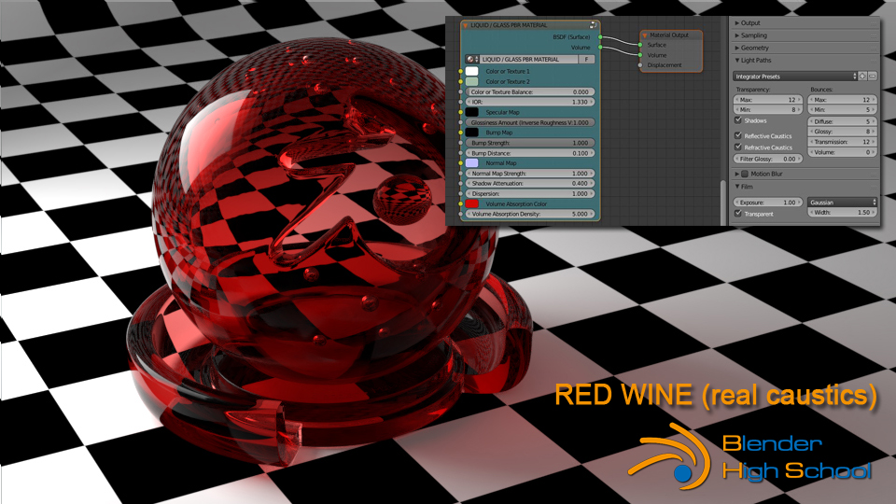Image resolution: width=896 pixels, height=504 pixels.
Task: Click the IOR input socket
Action: (x=460, y=103)
